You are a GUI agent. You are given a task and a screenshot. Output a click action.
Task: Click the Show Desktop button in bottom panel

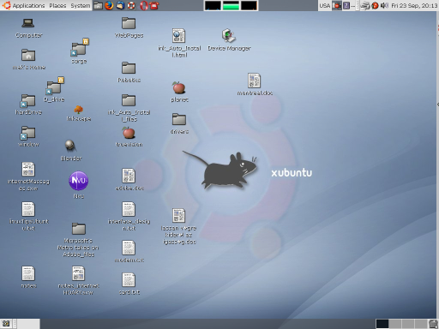pos(6,324)
